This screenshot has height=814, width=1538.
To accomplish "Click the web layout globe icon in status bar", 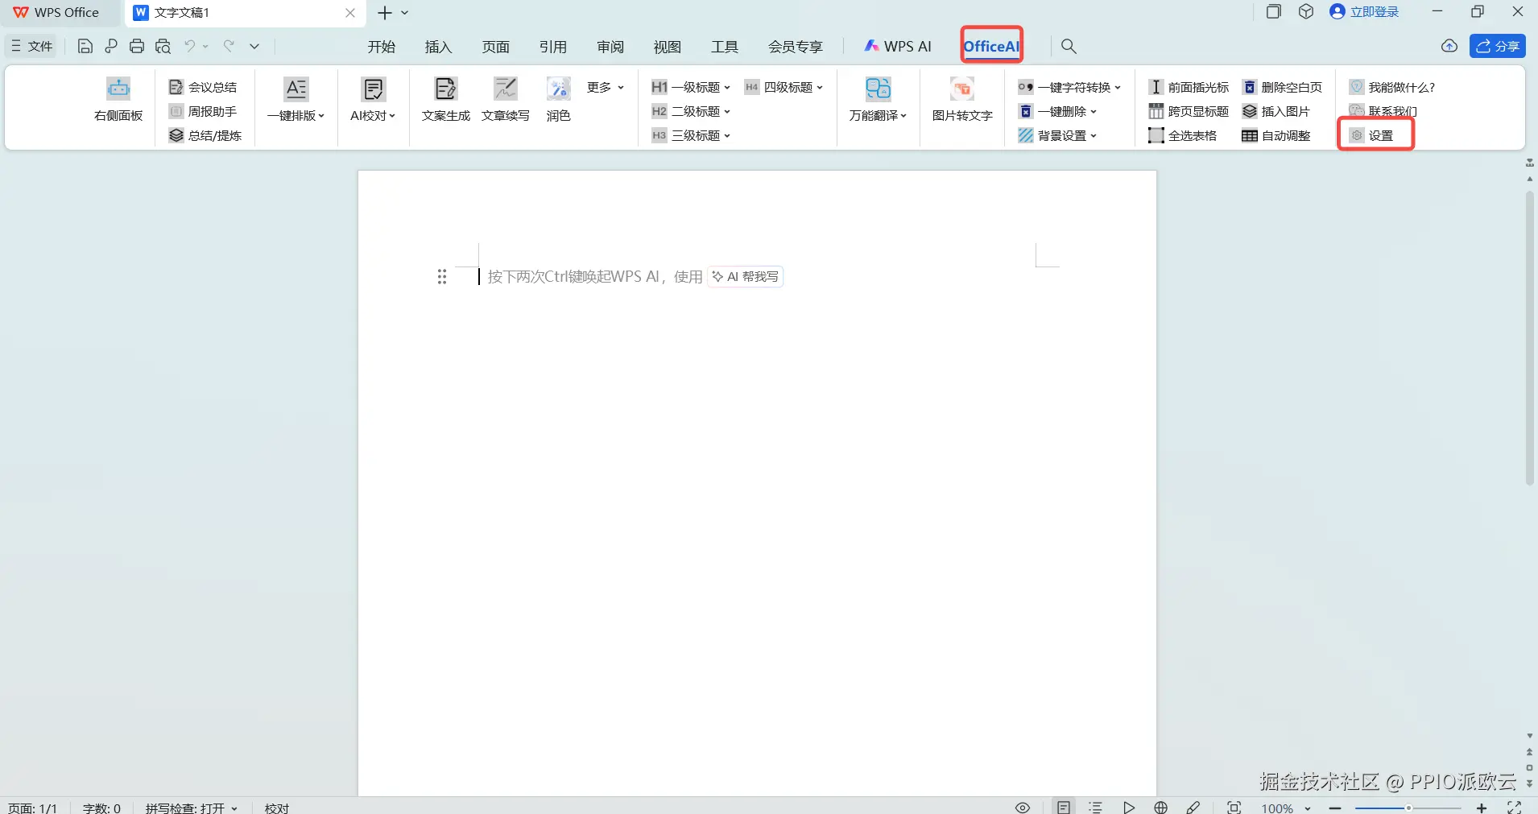I will pyautogui.click(x=1160, y=807).
